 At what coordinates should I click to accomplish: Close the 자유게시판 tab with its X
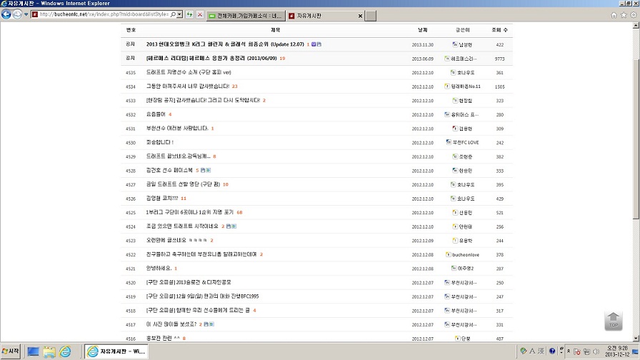pos(360,16)
